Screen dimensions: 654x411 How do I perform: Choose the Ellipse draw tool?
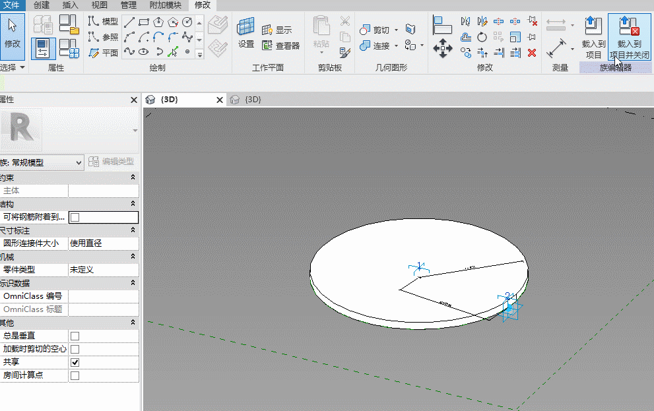144,51
